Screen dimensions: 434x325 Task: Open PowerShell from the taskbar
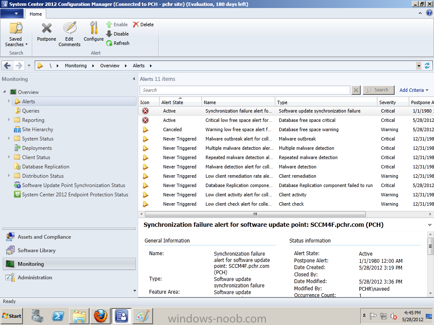click(x=58, y=316)
